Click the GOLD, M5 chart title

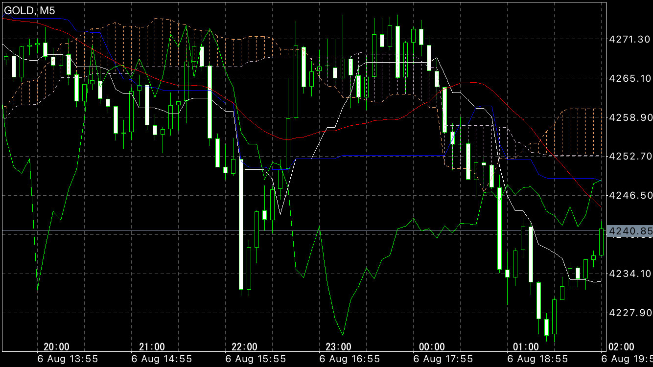[x=29, y=11]
